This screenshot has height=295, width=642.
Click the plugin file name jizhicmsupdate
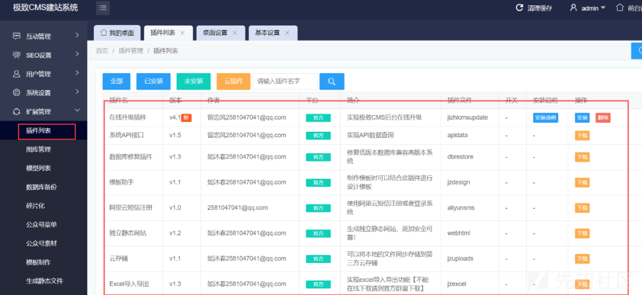point(468,118)
